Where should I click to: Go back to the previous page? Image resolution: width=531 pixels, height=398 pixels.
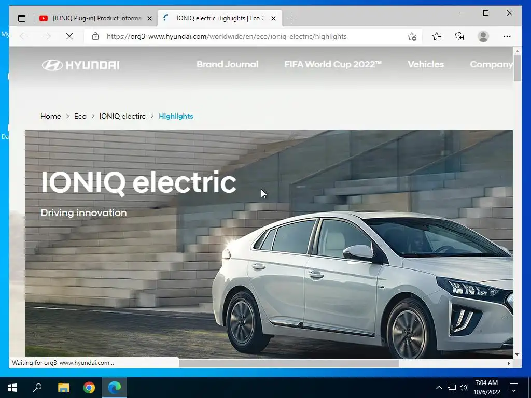click(x=24, y=36)
